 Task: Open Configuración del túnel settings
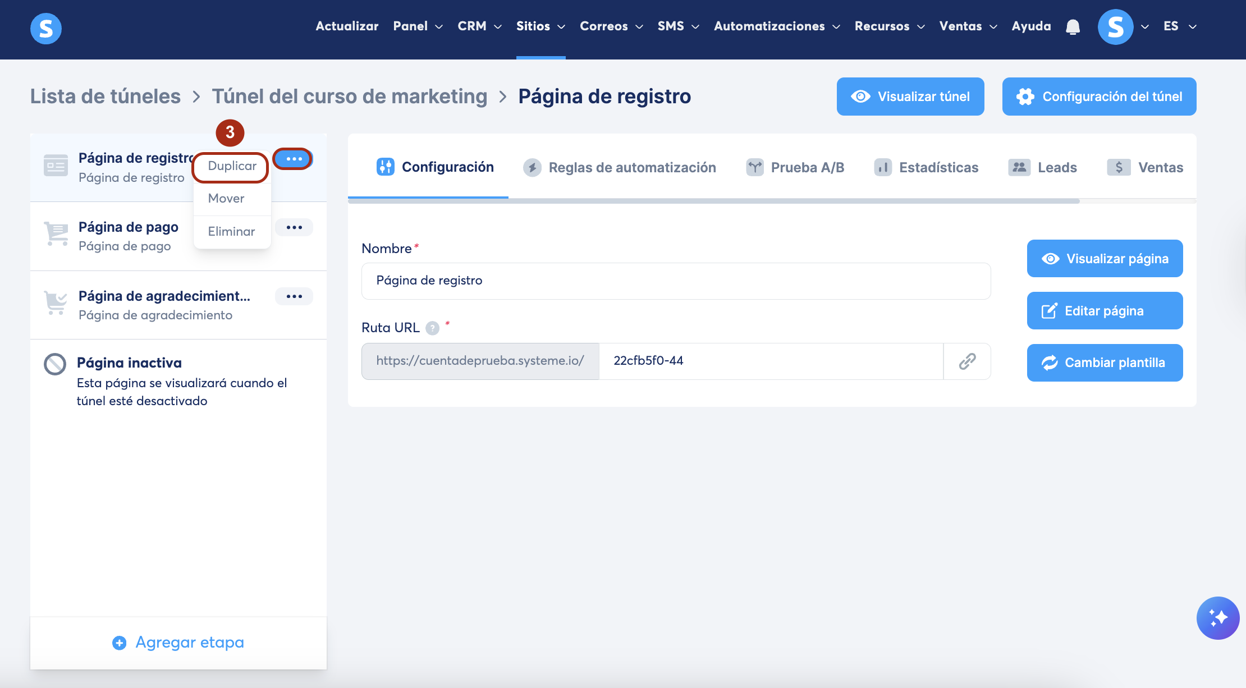tap(1099, 97)
